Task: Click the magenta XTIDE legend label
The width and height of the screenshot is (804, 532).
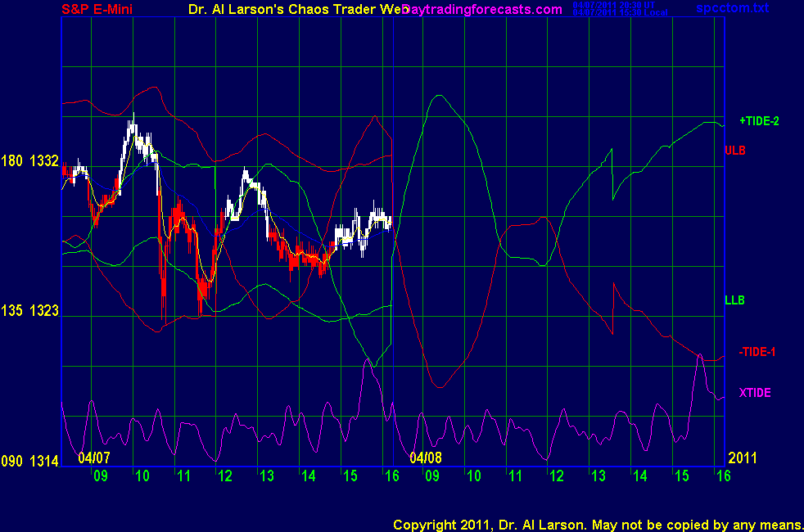Action: coord(754,393)
